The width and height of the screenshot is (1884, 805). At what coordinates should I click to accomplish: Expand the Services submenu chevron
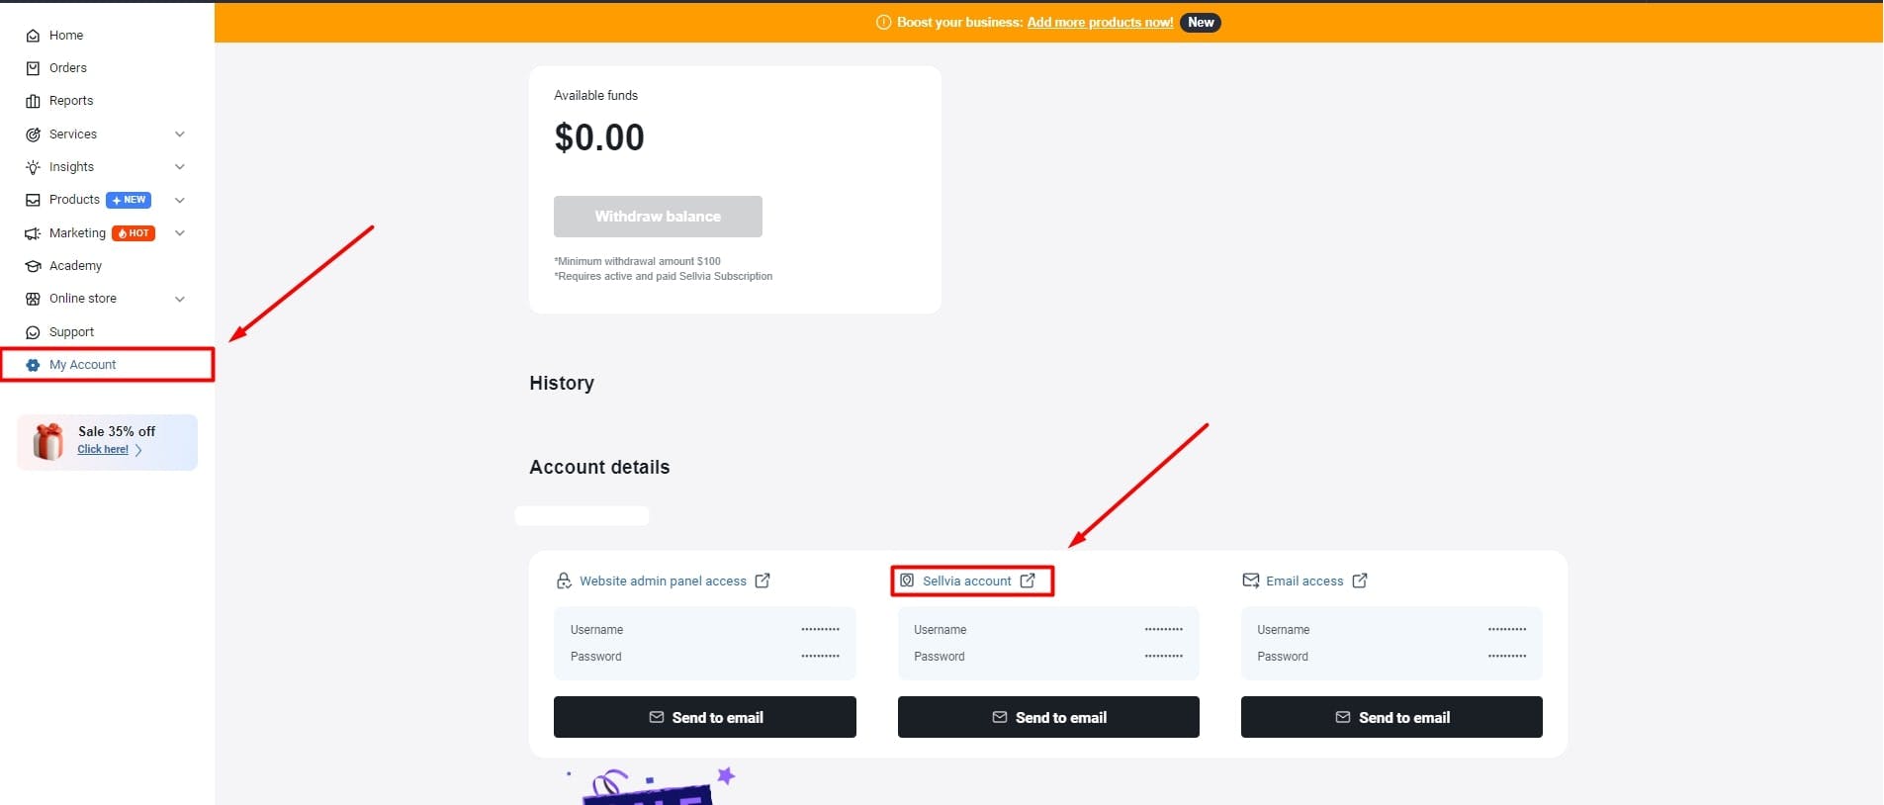180,134
